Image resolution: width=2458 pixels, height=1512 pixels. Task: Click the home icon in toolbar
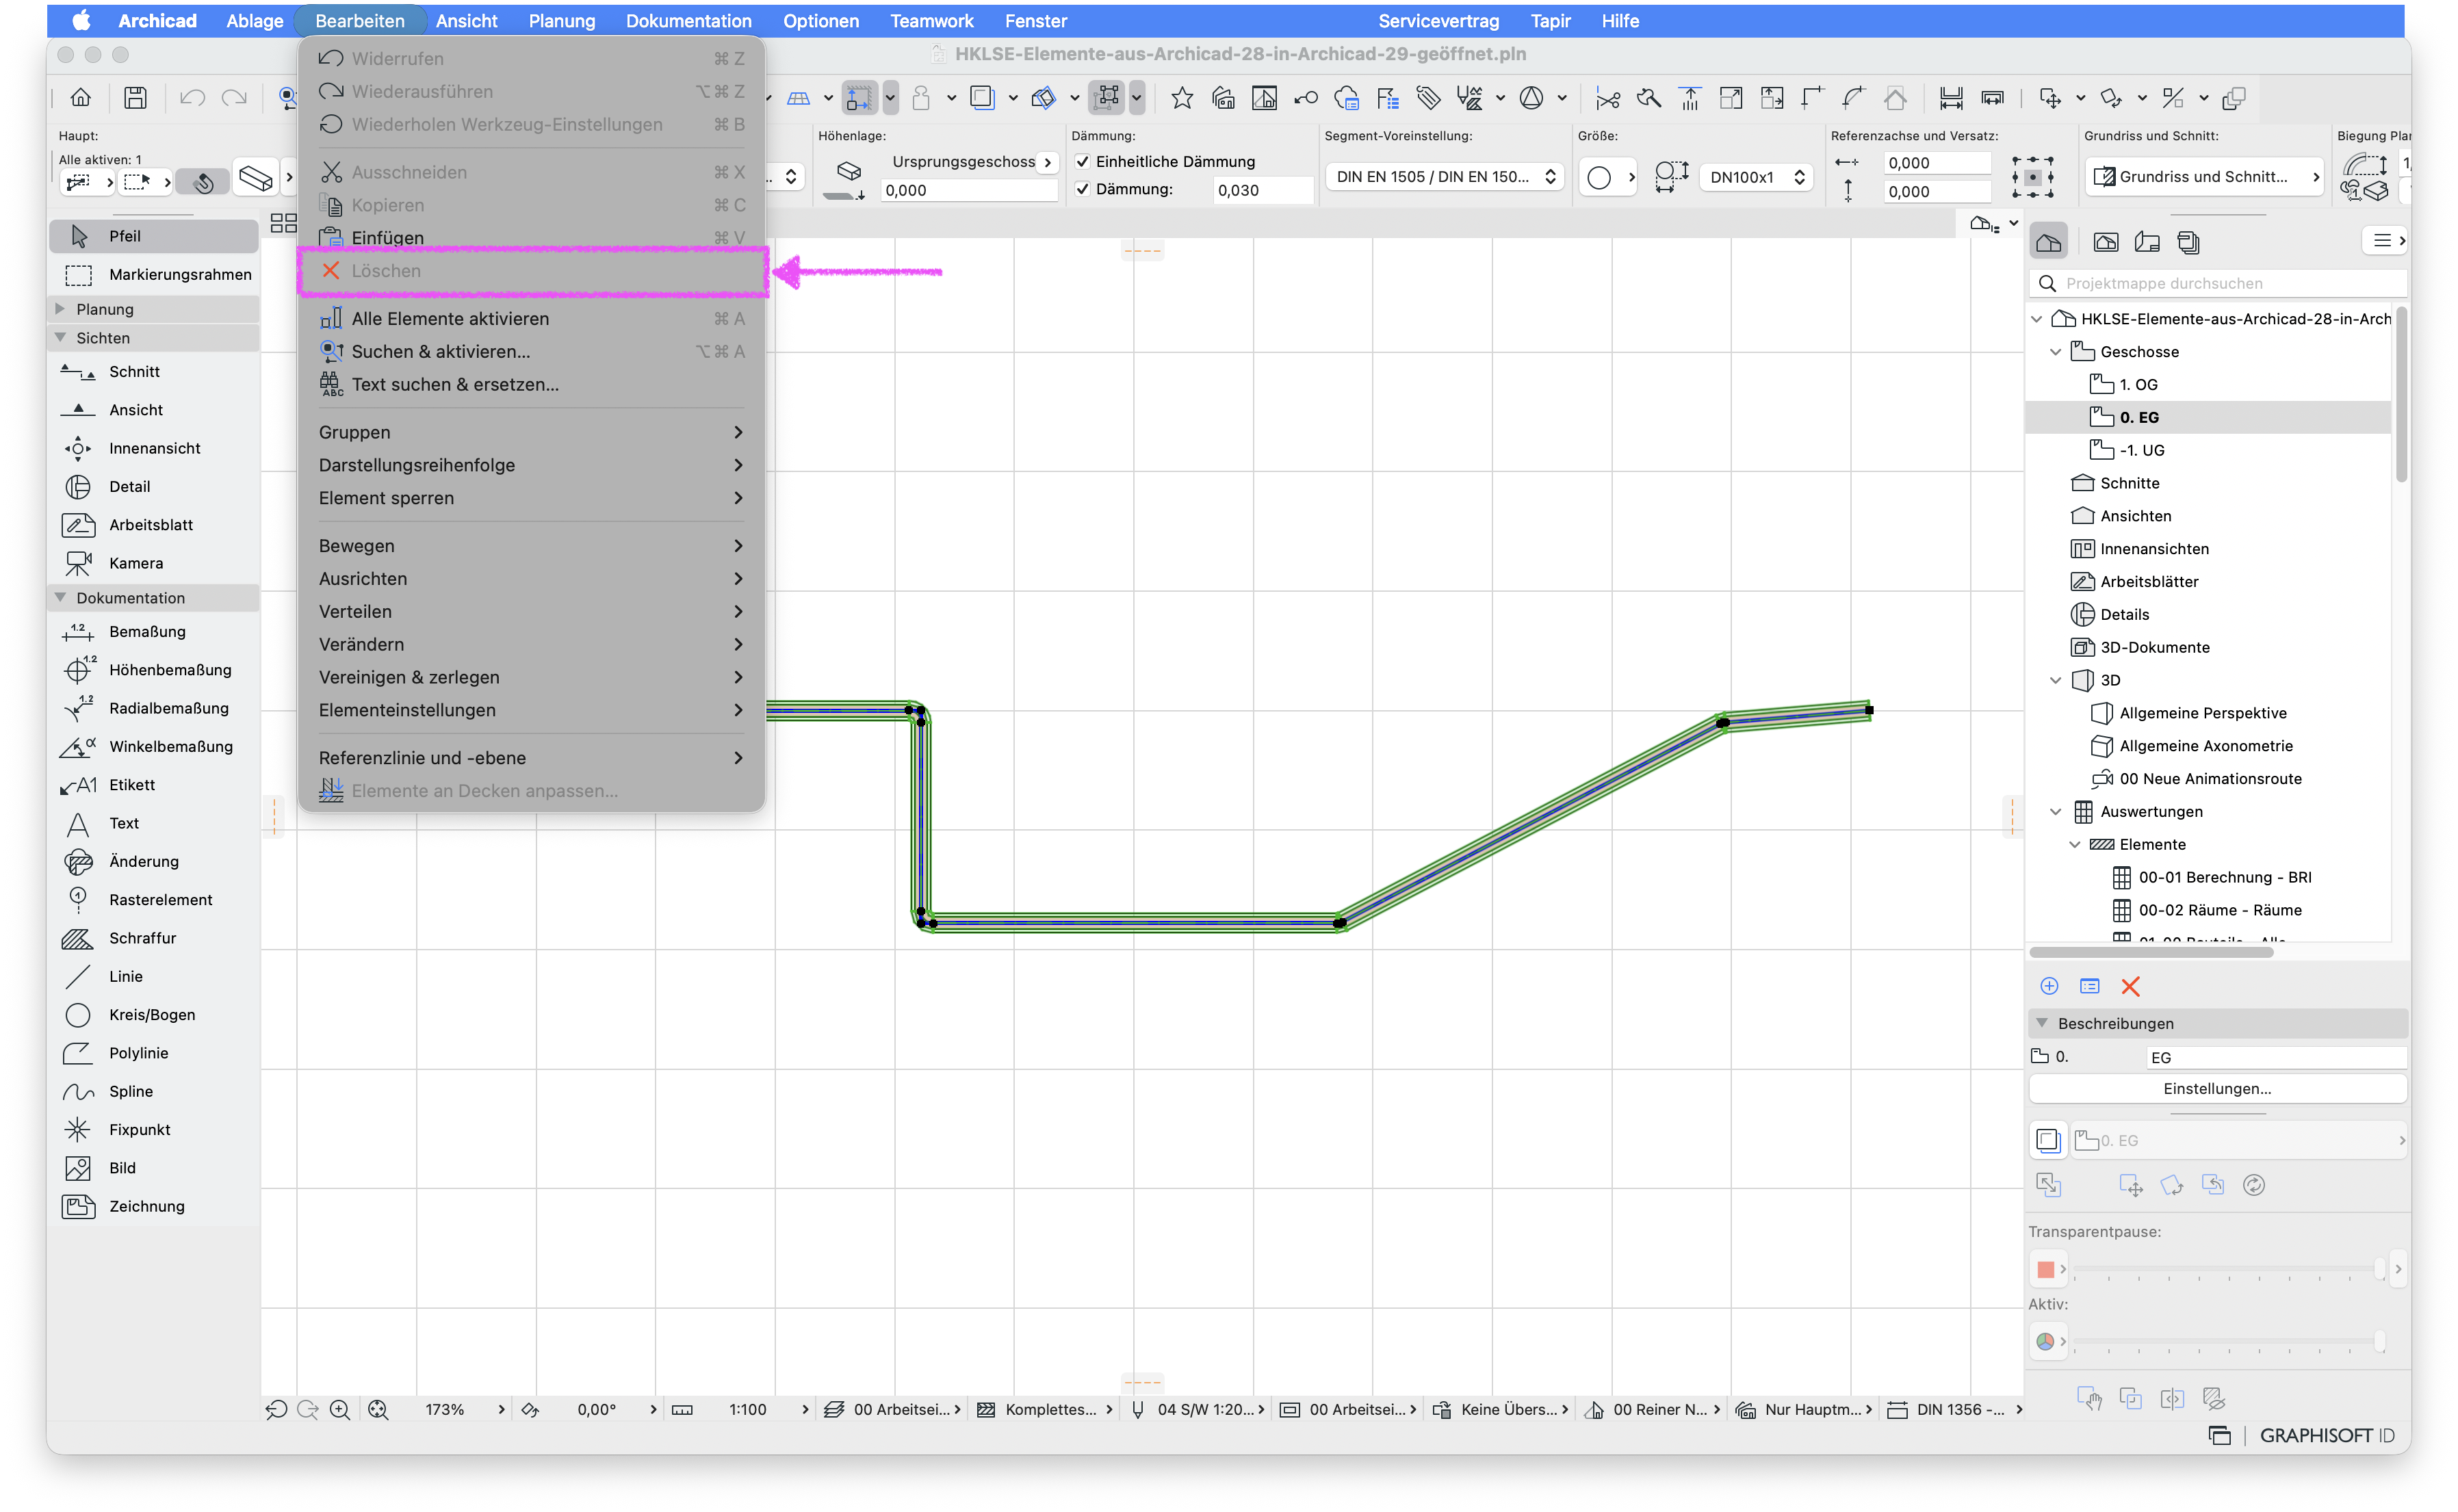coord(81,97)
